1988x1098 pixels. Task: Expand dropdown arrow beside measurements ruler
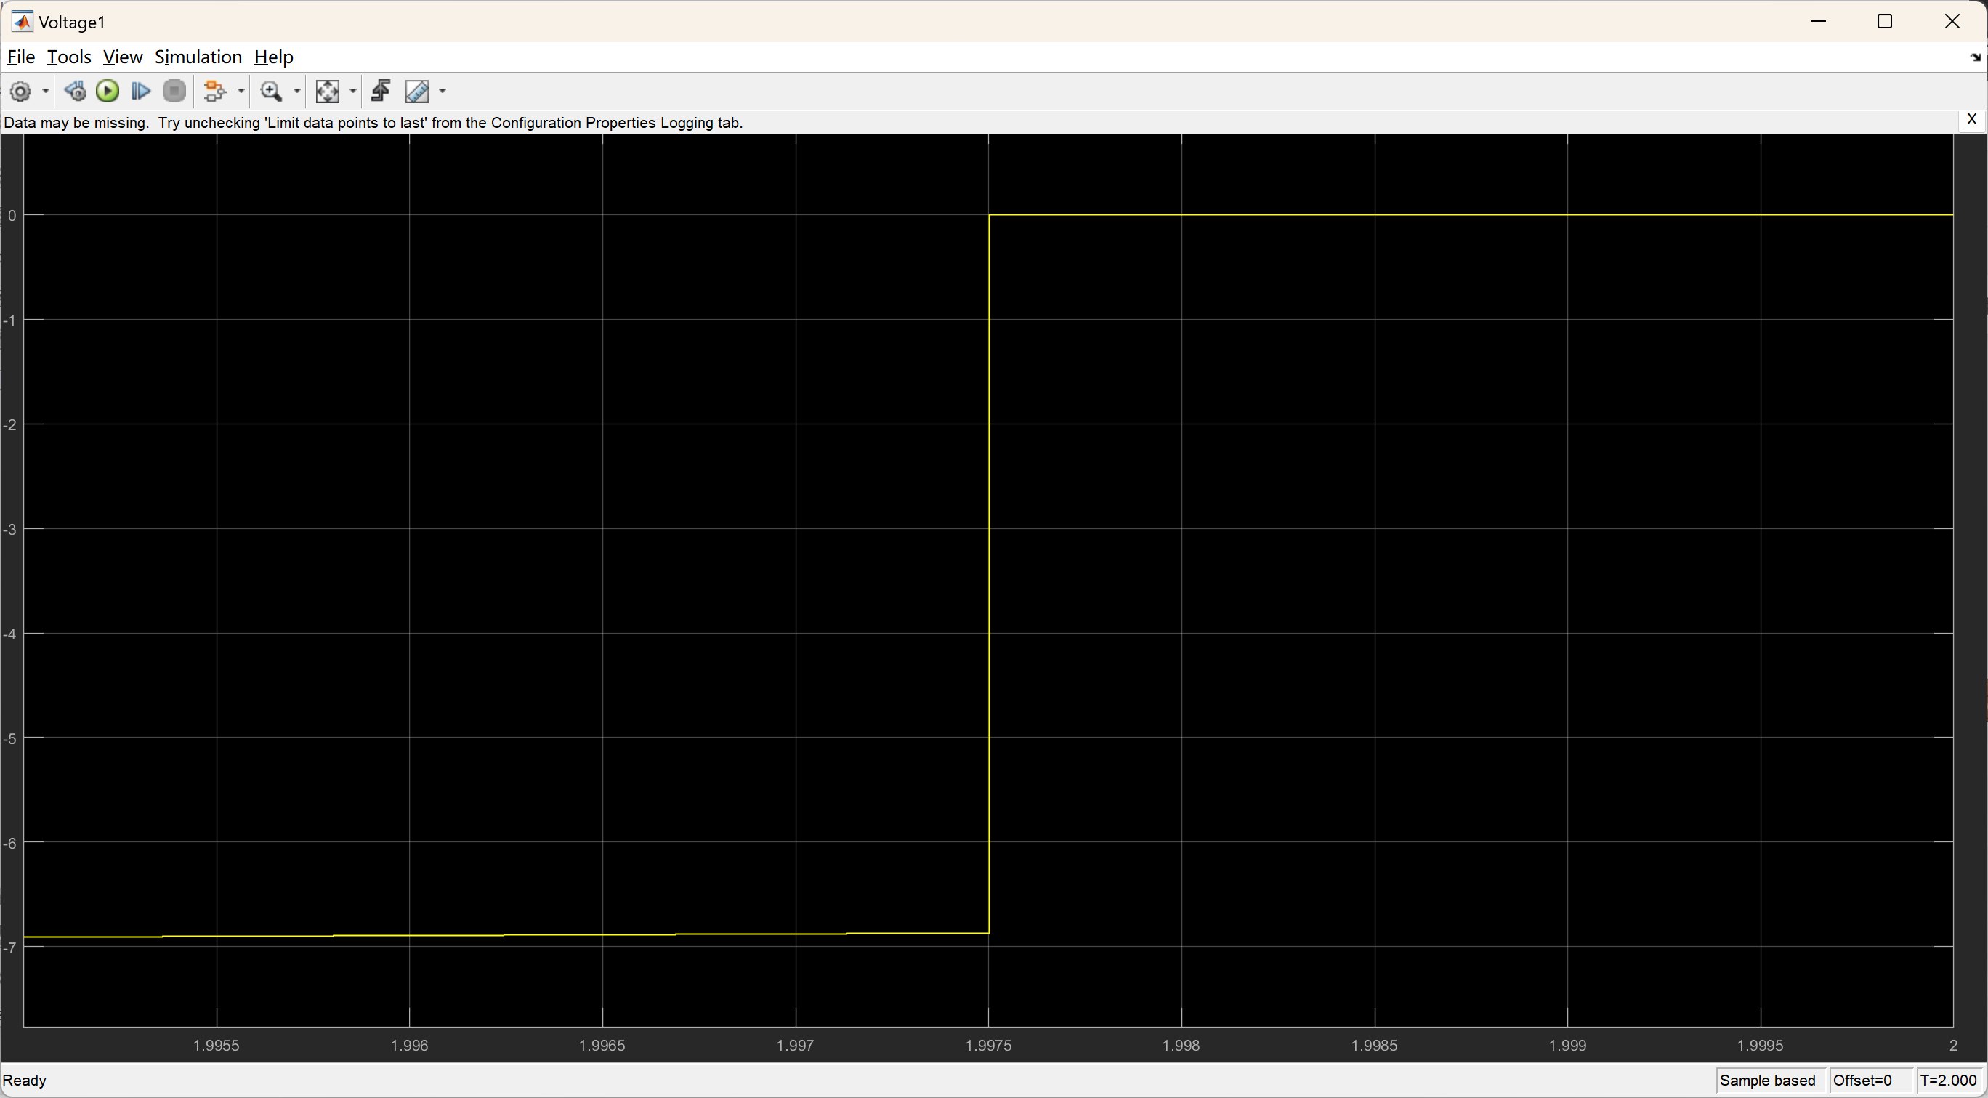point(443,92)
